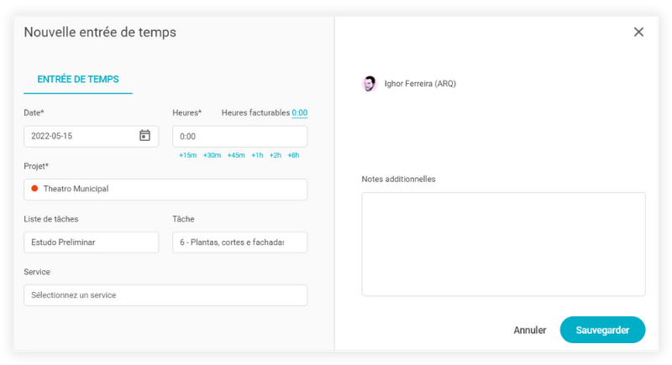Screen dimensions: 672x365
Task: Open the calendar date picker icon
Action: (x=144, y=136)
